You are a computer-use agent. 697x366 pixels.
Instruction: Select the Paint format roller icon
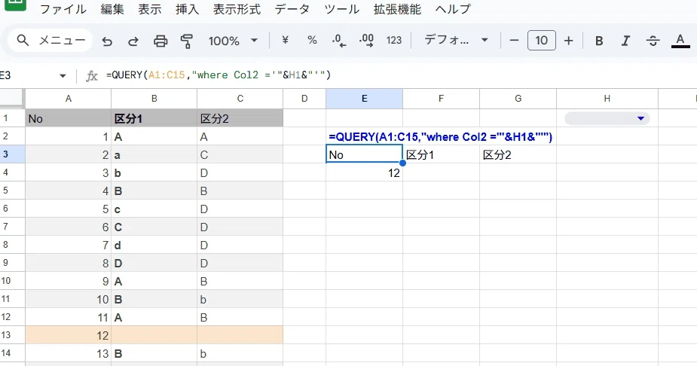click(187, 41)
